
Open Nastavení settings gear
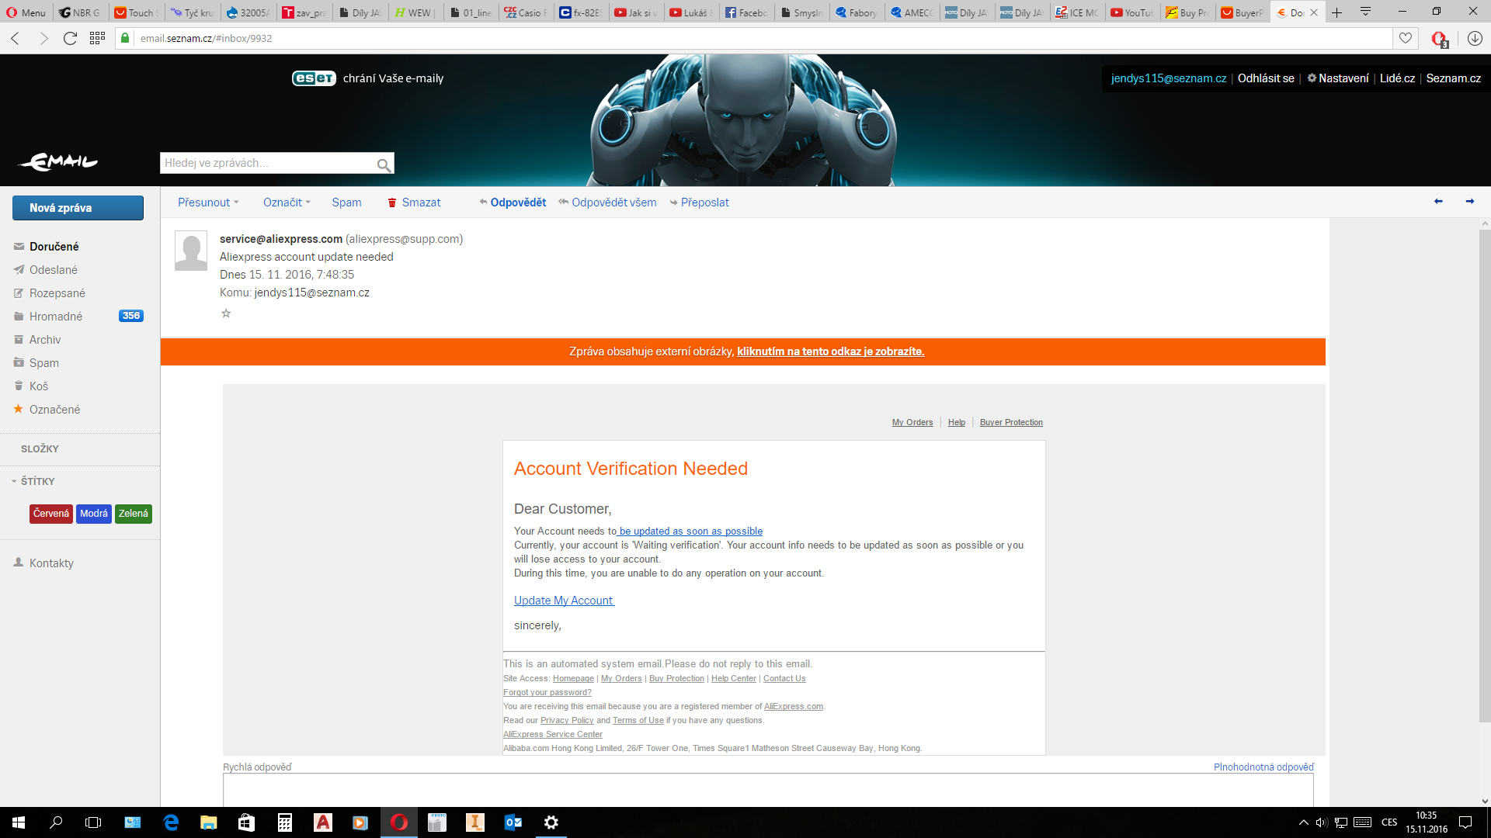click(x=1312, y=78)
